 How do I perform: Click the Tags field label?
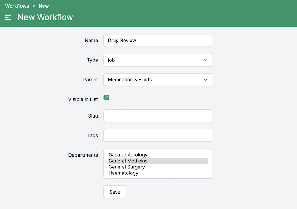[x=92, y=135]
